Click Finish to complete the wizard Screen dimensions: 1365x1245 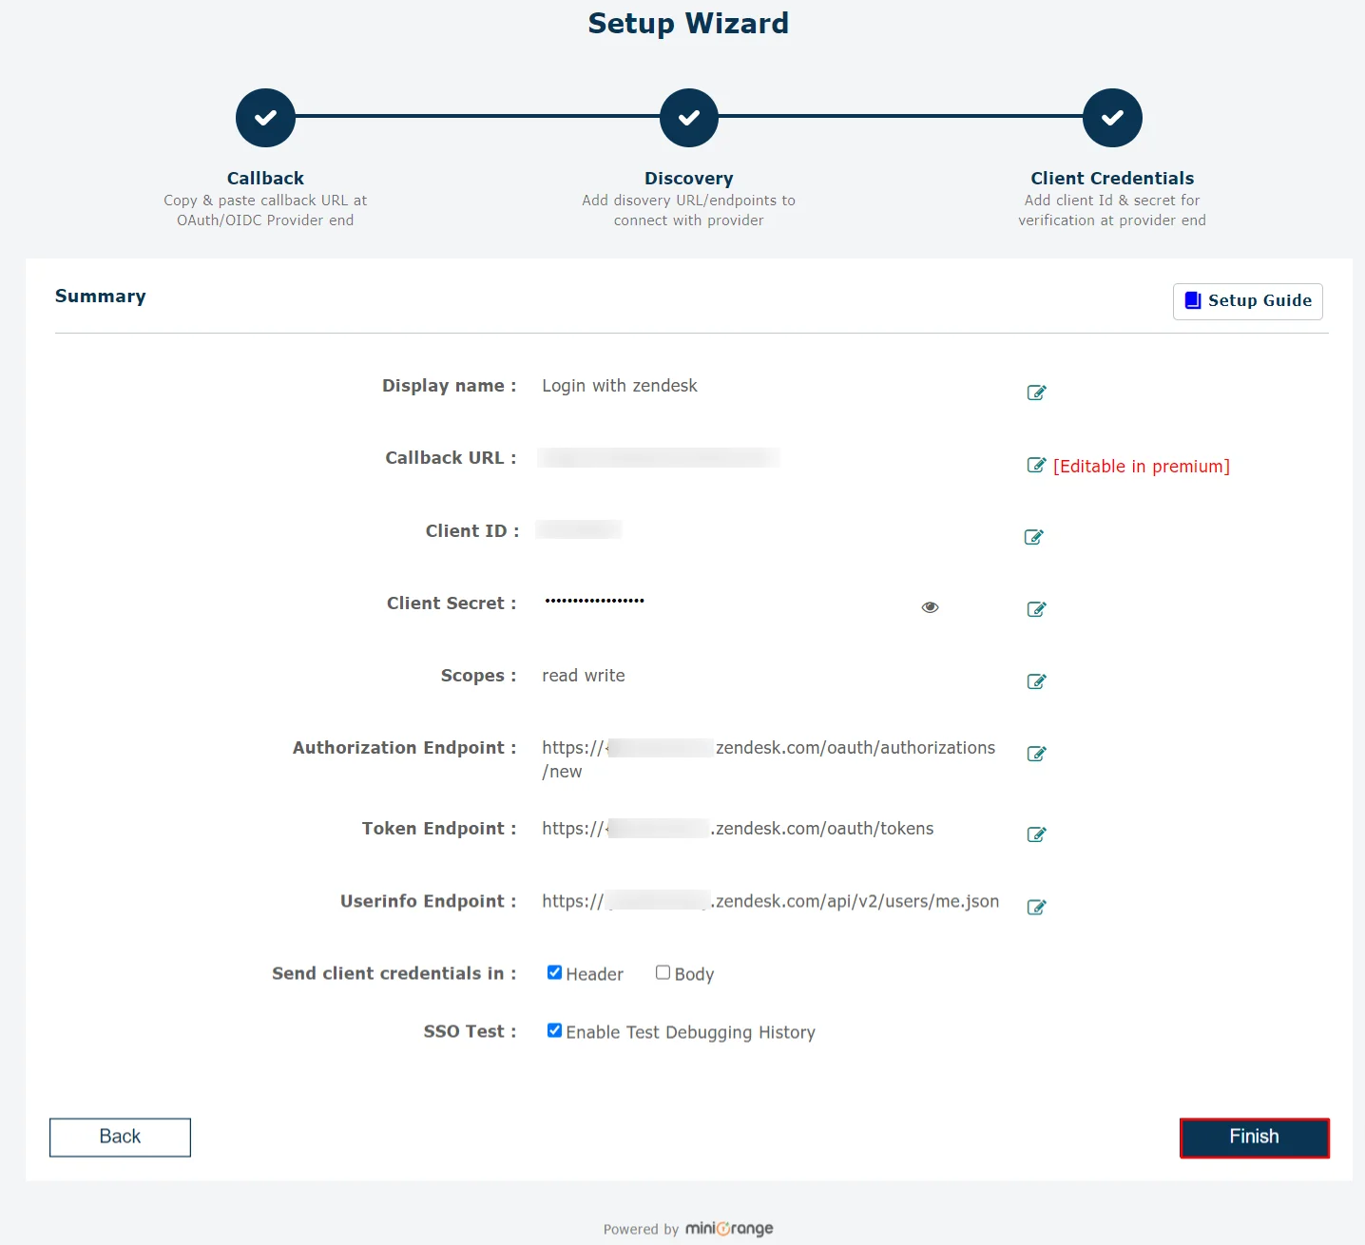1254,1138
